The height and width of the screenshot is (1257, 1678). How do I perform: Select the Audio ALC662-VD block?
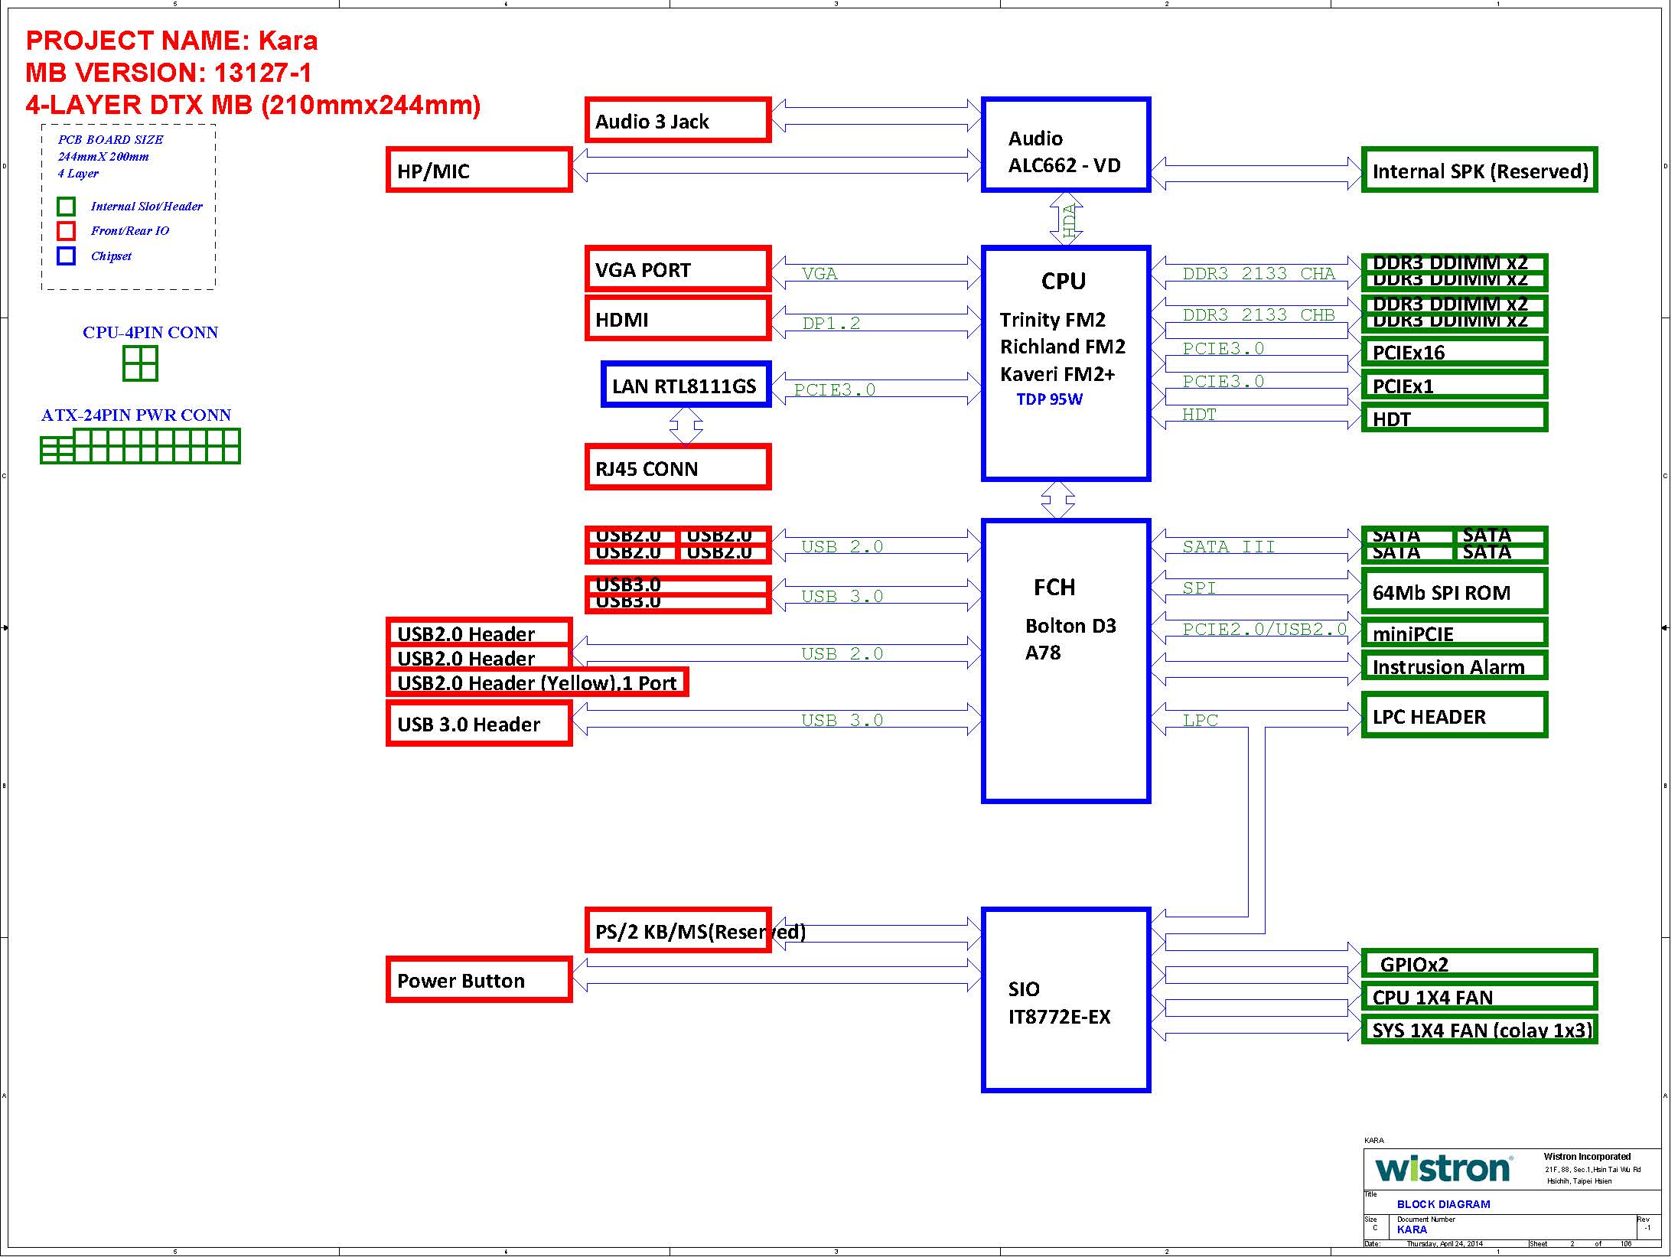(1065, 145)
